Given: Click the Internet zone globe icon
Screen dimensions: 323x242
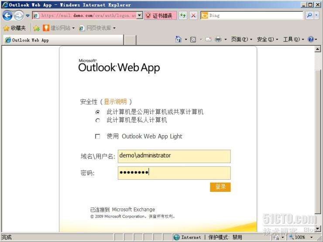Looking at the screenshot, I should click(x=176, y=237).
